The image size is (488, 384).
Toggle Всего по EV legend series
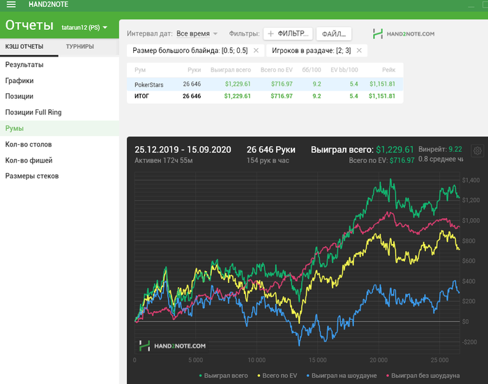pos(277,376)
